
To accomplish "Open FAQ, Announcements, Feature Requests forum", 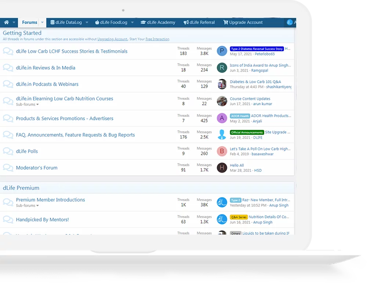I will pos(75,135).
